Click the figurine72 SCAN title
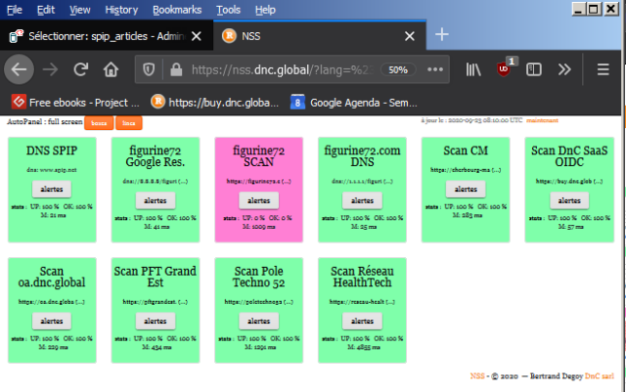 258,156
